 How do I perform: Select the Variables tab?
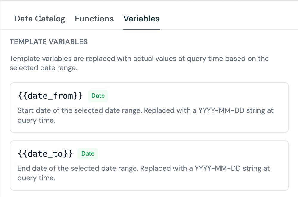[x=142, y=19]
